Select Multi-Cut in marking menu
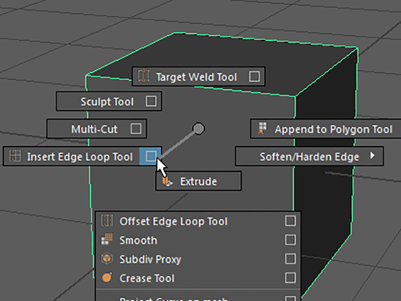 click(x=96, y=129)
